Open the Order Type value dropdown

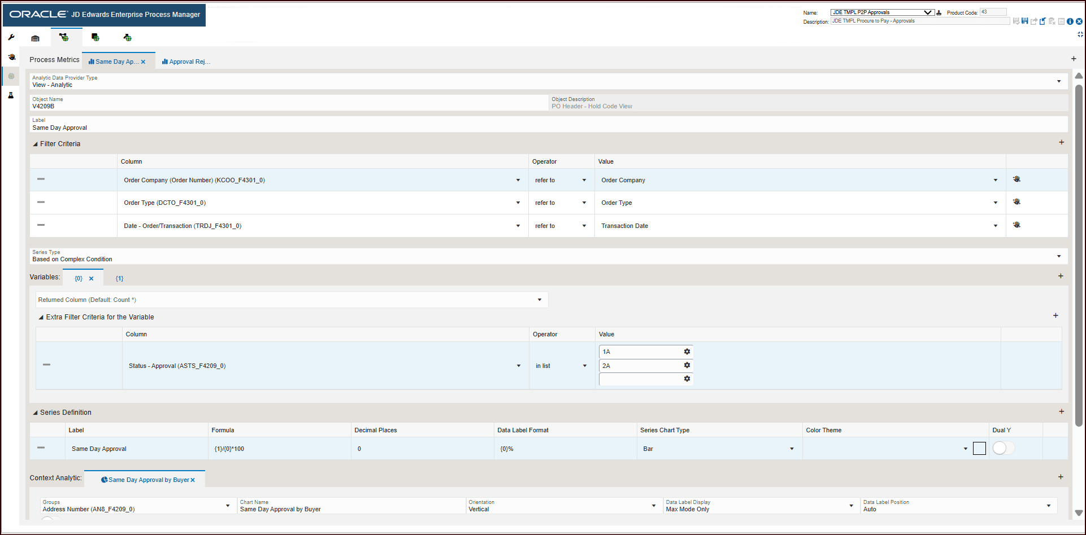click(996, 202)
